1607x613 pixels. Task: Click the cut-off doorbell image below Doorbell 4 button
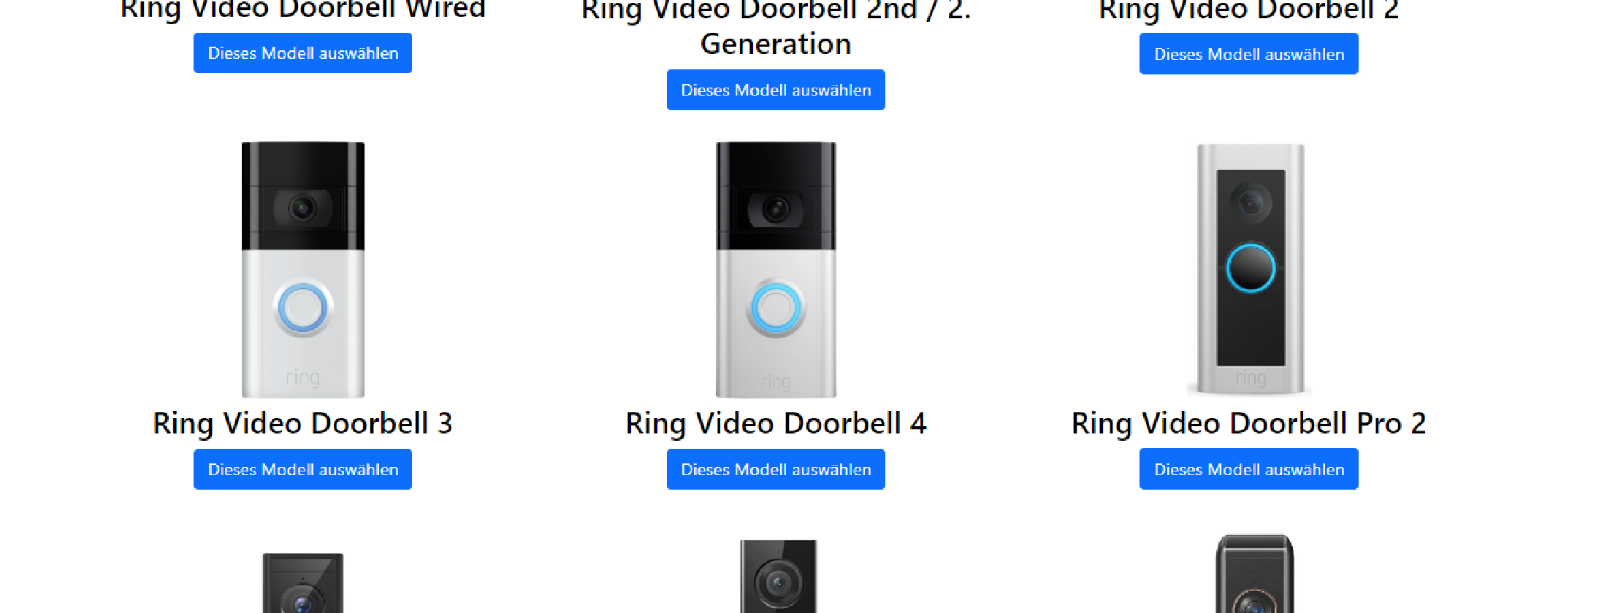coord(778,577)
